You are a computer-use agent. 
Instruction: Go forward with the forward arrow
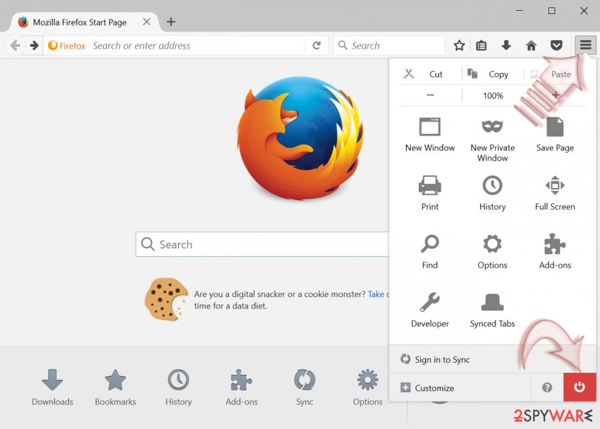coord(34,46)
